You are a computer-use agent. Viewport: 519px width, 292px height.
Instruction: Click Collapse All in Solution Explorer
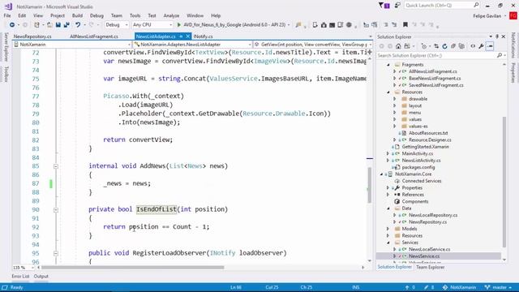tap(453, 46)
